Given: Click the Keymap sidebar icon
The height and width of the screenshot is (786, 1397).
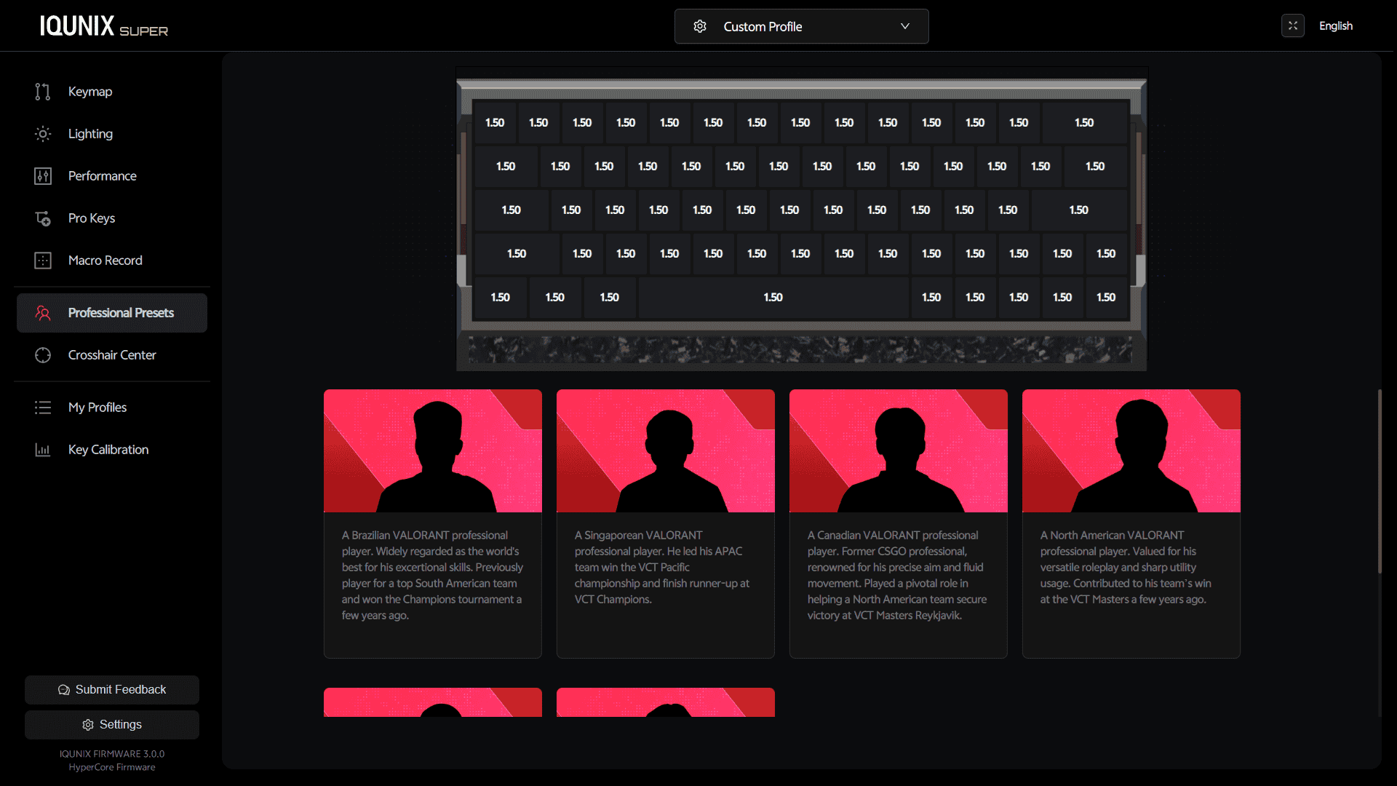Looking at the screenshot, I should click(43, 92).
